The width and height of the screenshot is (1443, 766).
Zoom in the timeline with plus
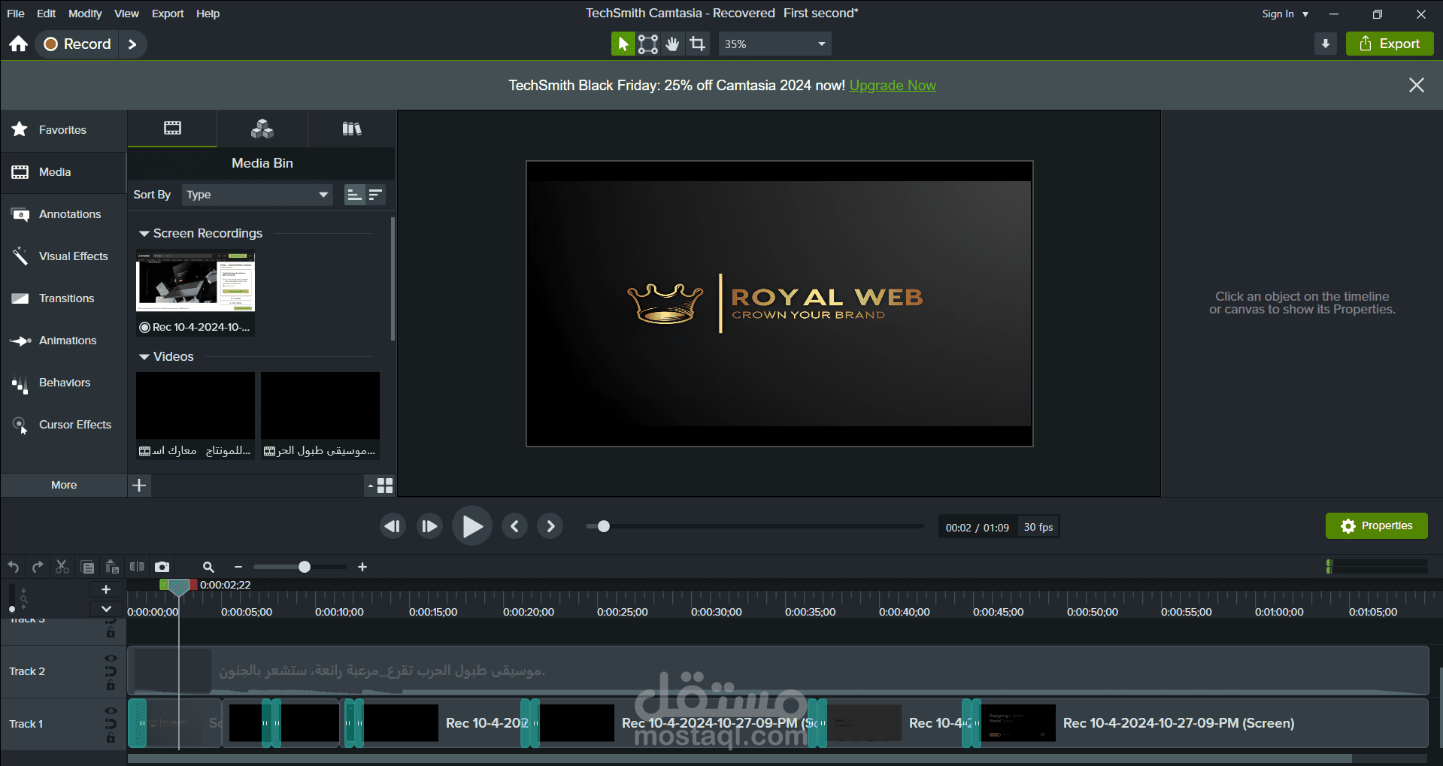coord(362,567)
